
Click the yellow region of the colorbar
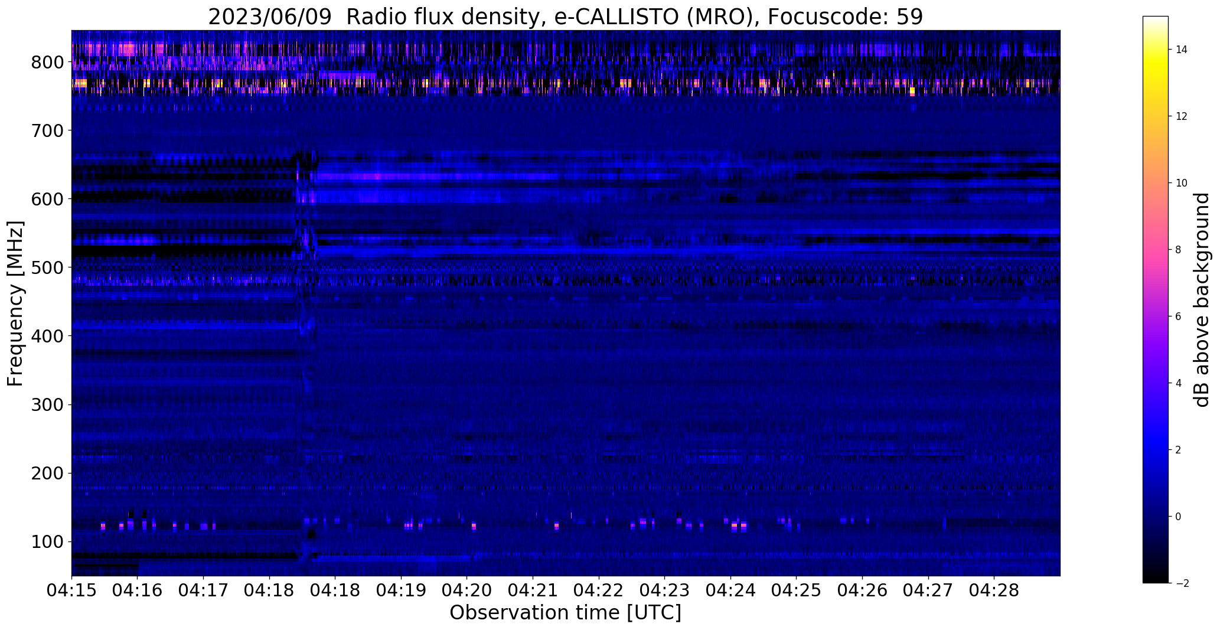pyautogui.click(x=1156, y=68)
